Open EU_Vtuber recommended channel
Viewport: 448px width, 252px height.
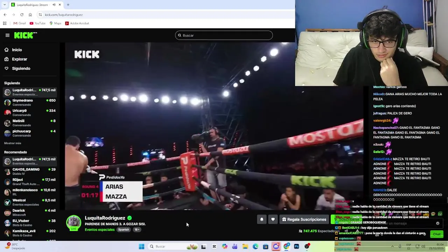tap(30, 223)
